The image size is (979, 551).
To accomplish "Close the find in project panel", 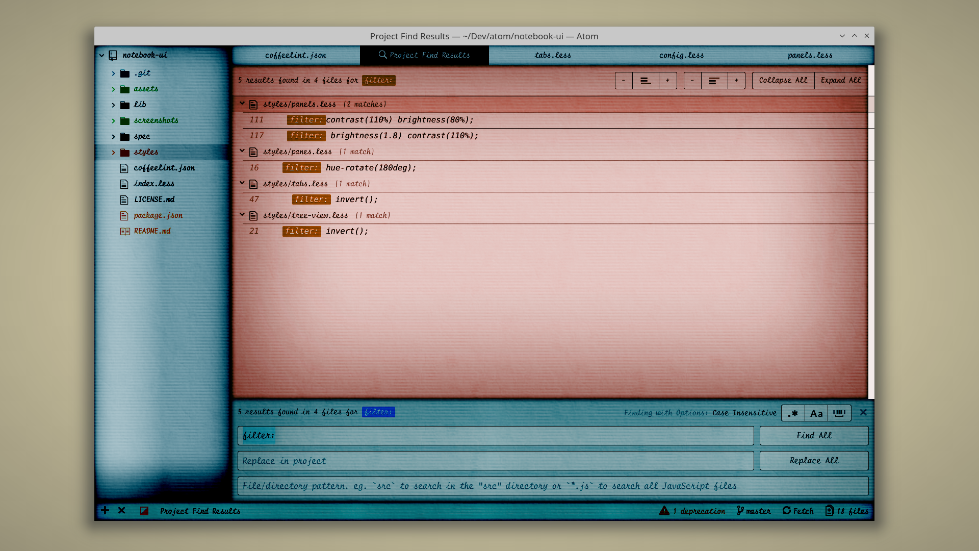I will tap(863, 413).
